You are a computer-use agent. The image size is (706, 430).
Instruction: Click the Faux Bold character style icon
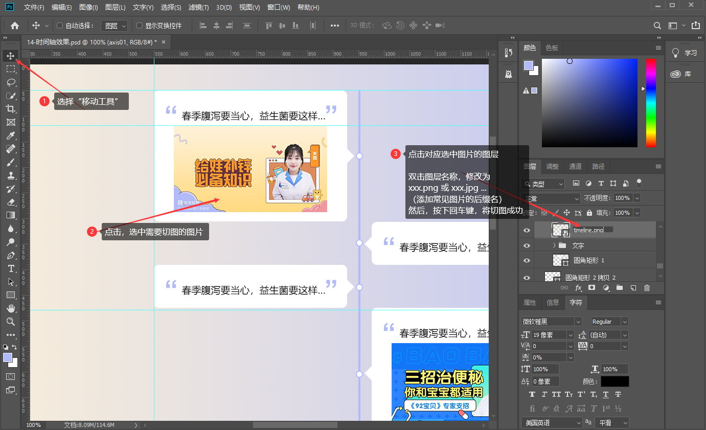[532, 395]
